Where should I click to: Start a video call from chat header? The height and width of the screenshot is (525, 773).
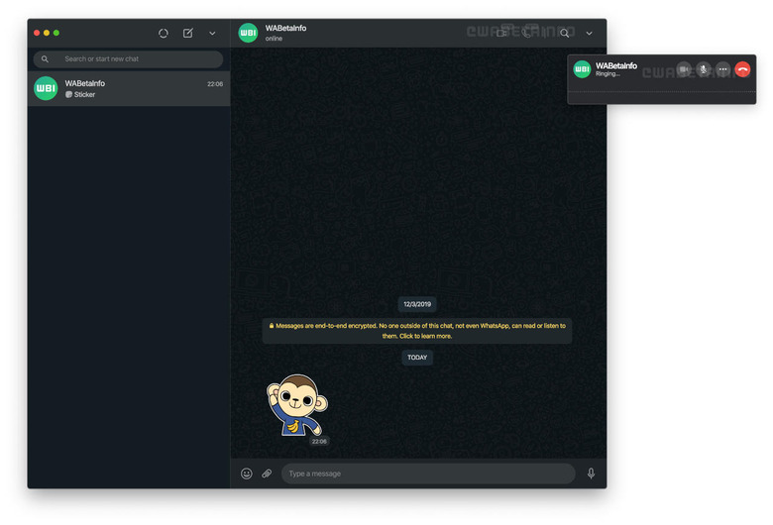point(501,33)
